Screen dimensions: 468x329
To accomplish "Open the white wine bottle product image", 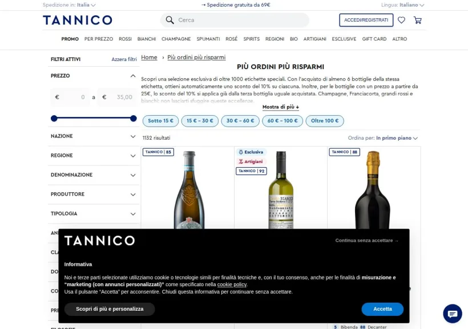I will pos(281,190).
